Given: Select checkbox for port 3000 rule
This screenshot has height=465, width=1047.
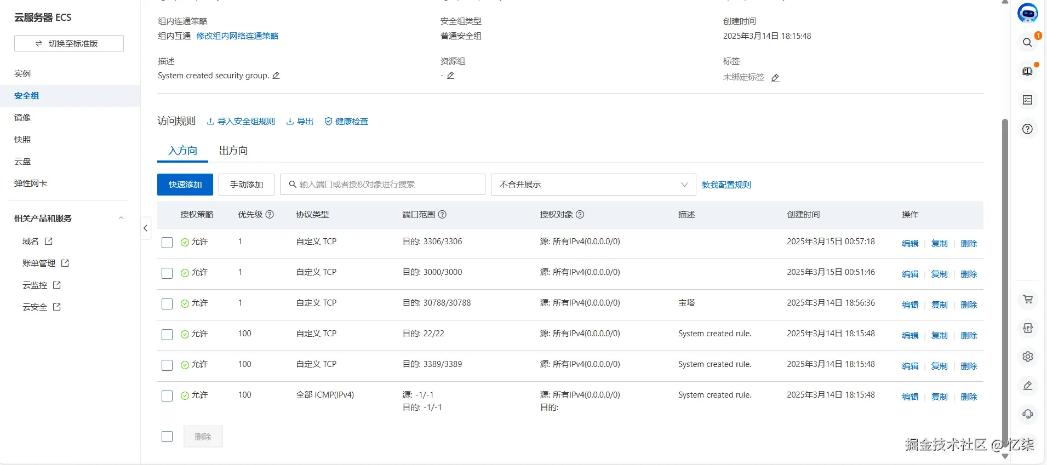Looking at the screenshot, I should click(x=167, y=273).
